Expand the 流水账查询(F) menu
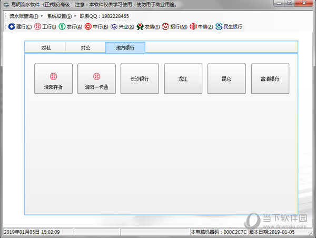 click(x=26, y=16)
